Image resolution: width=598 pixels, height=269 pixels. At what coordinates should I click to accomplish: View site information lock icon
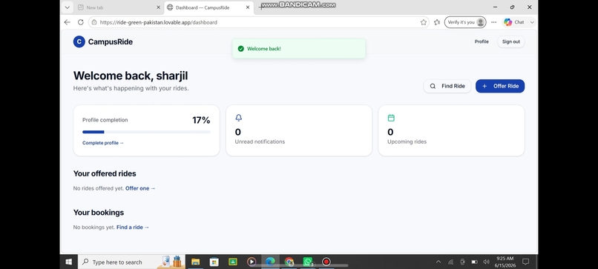coord(94,22)
